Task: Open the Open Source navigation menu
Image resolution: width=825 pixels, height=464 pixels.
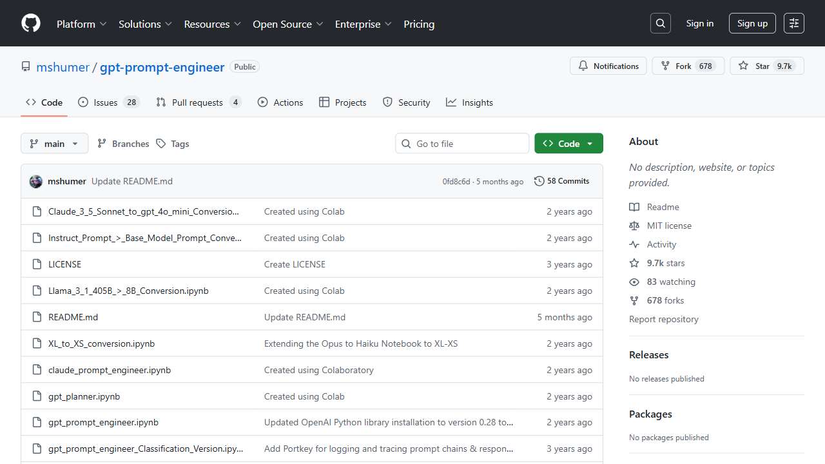Action: (287, 24)
